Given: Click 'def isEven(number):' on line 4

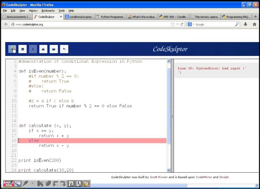Looking at the screenshot, I should [x=42, y=71].
